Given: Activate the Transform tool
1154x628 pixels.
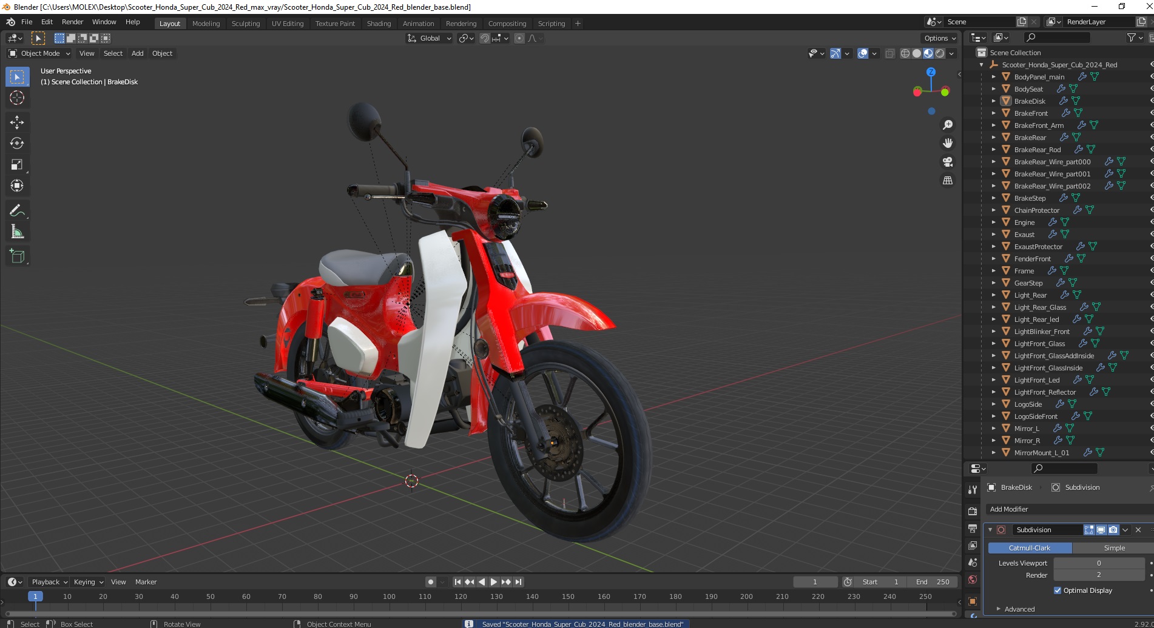Looking at the screenshot, I should 17,186.
